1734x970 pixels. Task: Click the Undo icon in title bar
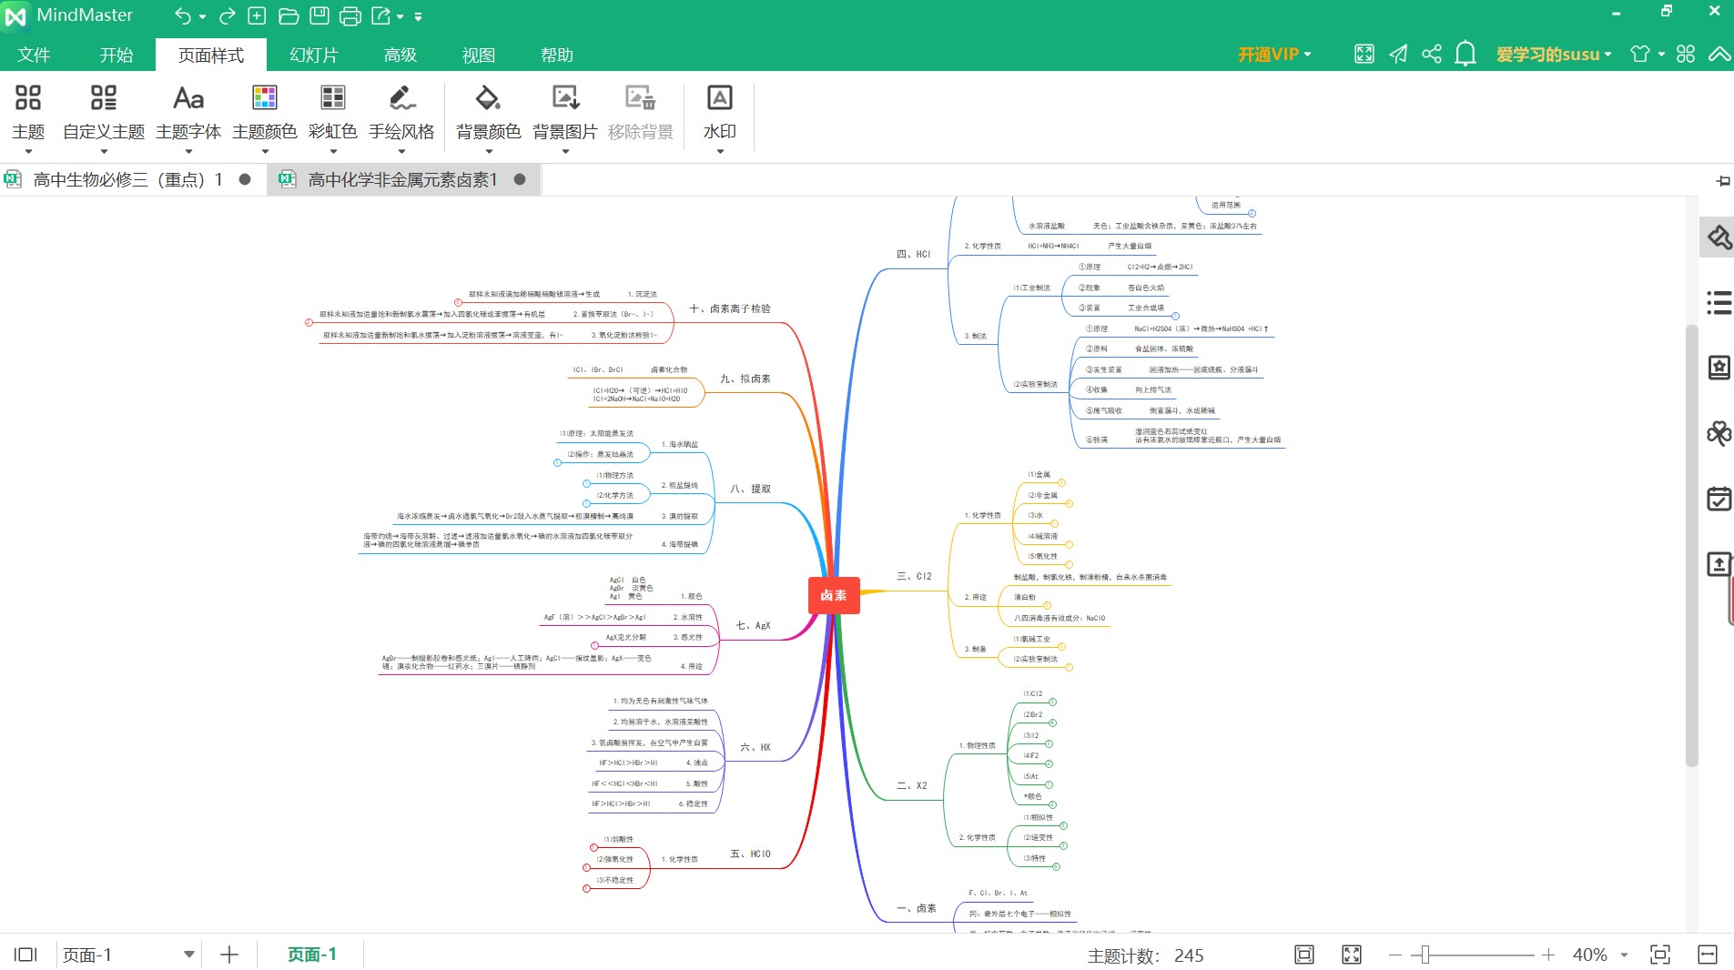point(183,15)
